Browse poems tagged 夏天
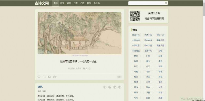Screen dimensions: 205x101 click(x=160, y=61)
